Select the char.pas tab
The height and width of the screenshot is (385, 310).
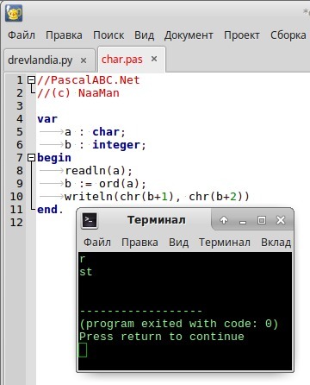(x=121, y=60)
